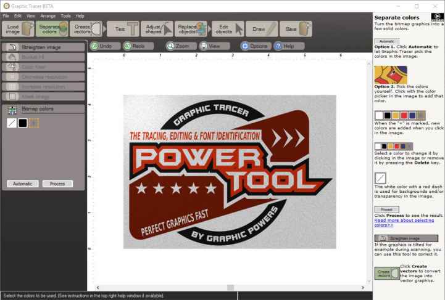Image resolution: width=445 pixels, height=300 pixels.
Task: Open the Options settings
Action: 254,46
